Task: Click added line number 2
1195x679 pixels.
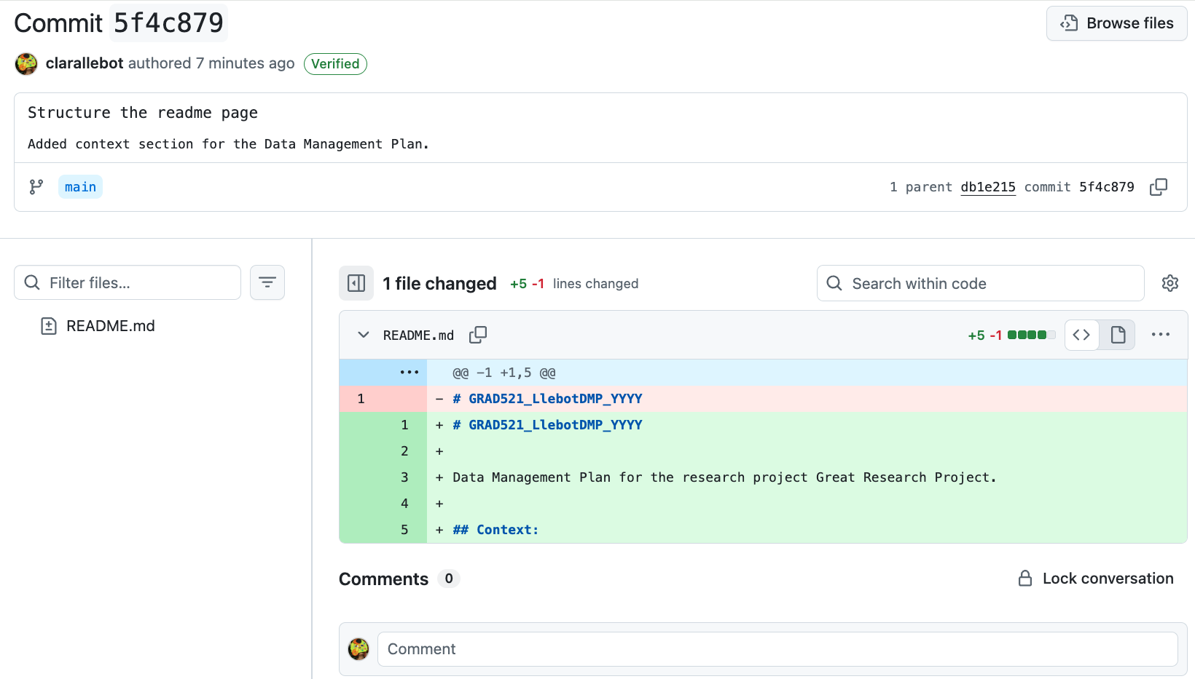Action: (404, 451)
